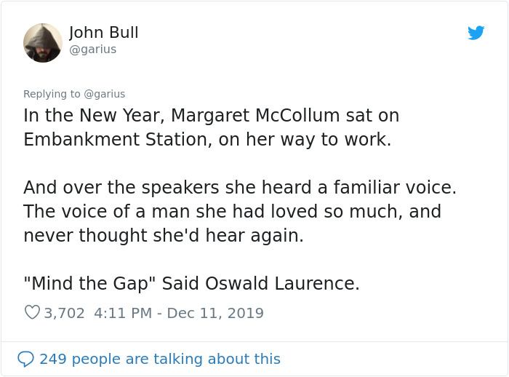The width and height of the screenshot is (509, 377).
Task: Open John Bull's hooded profile picture
Action: click(42, 43)
